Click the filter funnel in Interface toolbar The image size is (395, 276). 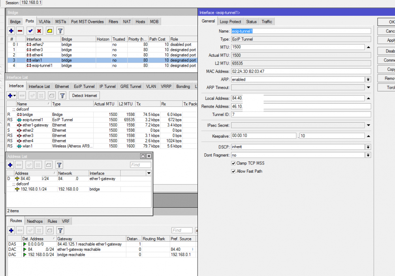[62, 95]
